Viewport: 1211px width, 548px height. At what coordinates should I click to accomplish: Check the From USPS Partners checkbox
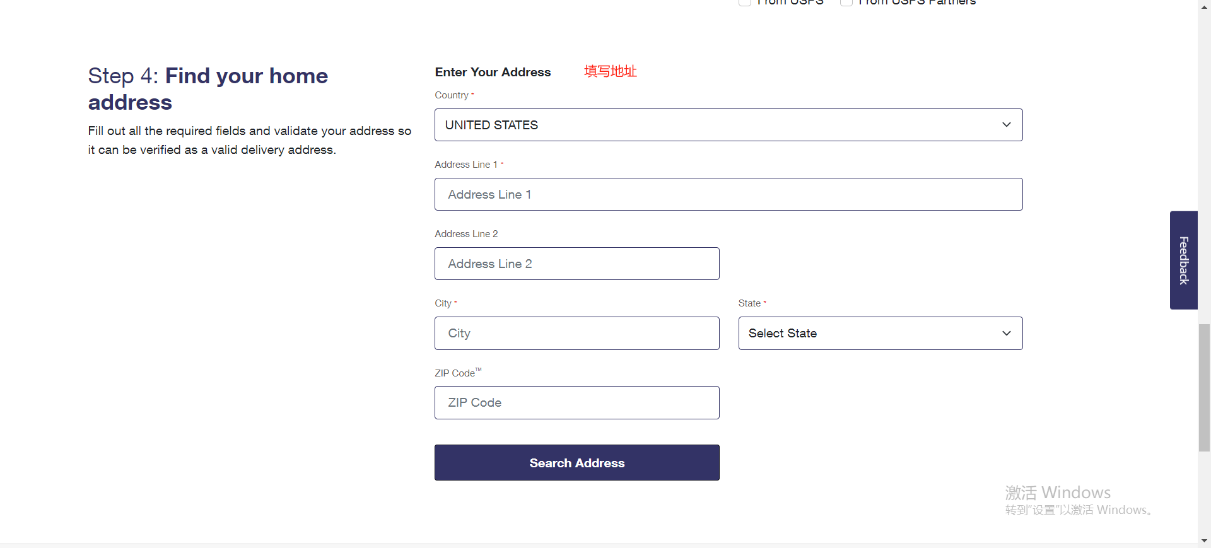coord(846,2)
